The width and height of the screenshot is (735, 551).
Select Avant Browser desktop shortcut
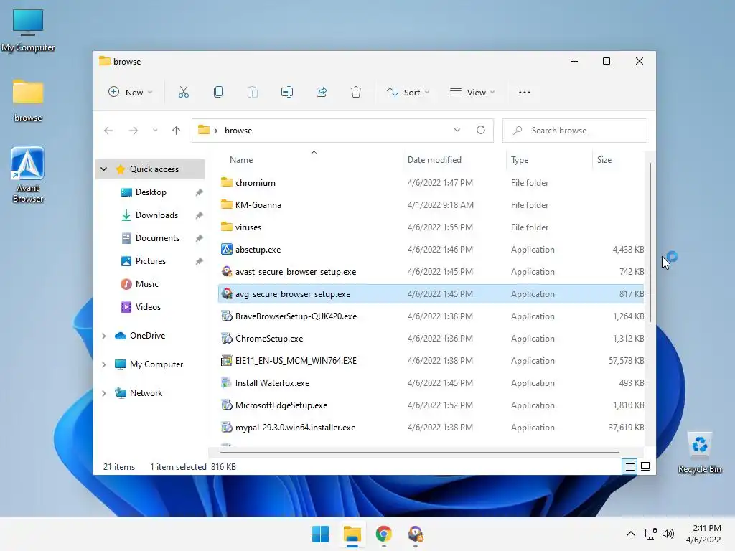(28, 175)
